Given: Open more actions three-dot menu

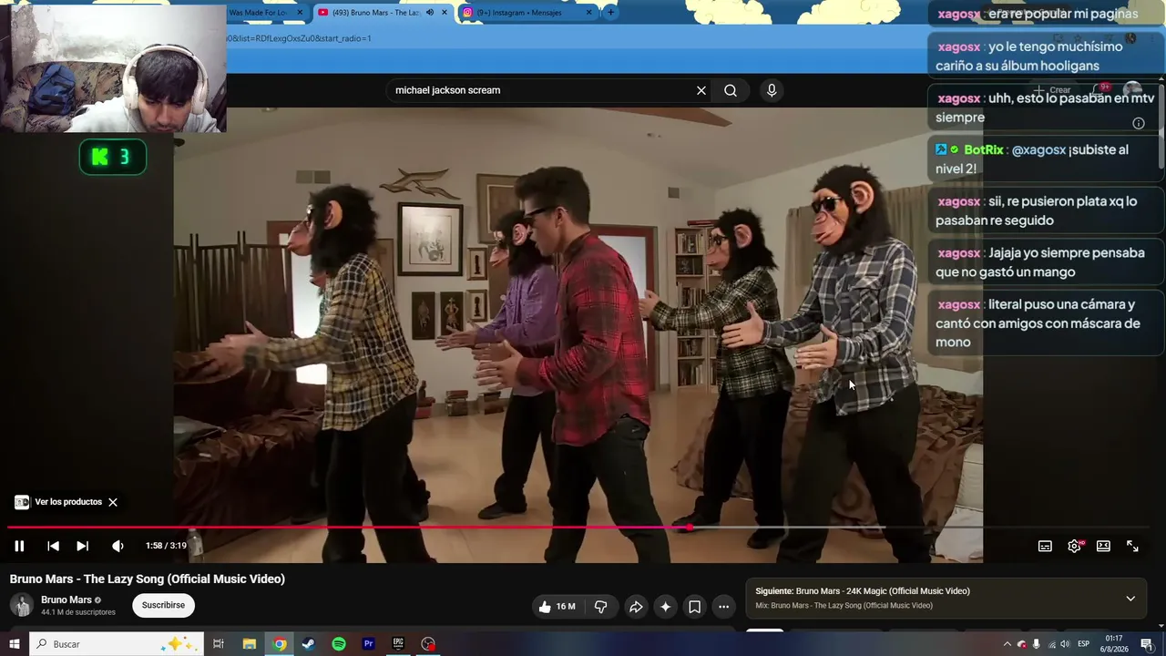Looking at the screenshot, I should [723, 607].
